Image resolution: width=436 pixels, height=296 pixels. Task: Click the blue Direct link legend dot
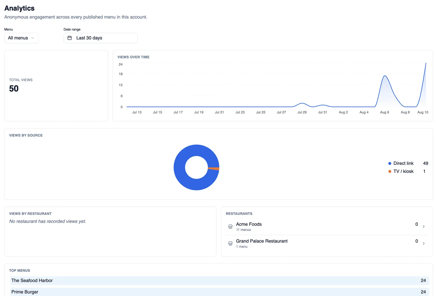[390, 163]
